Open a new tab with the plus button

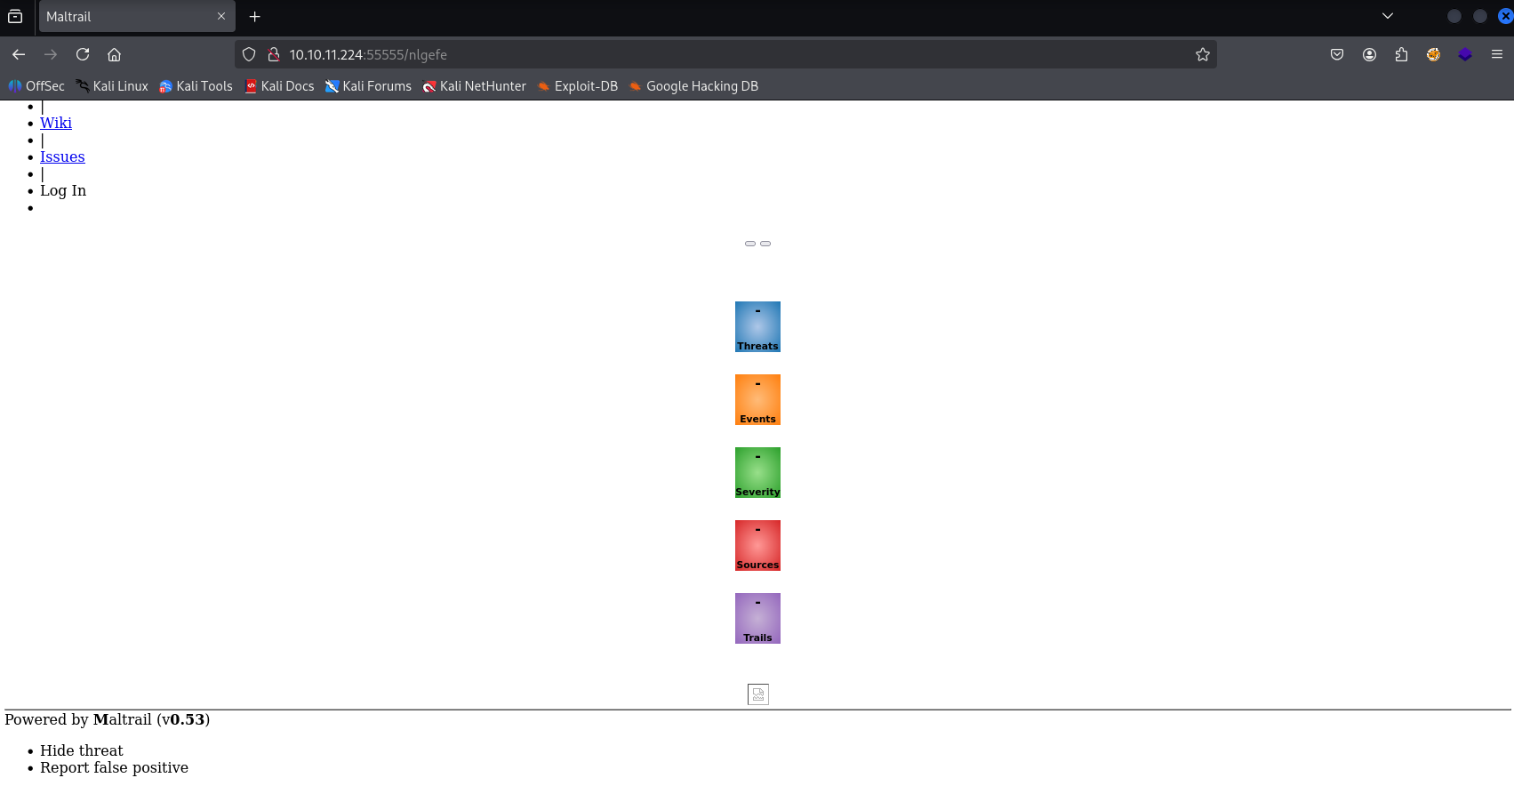pos(255,16)
